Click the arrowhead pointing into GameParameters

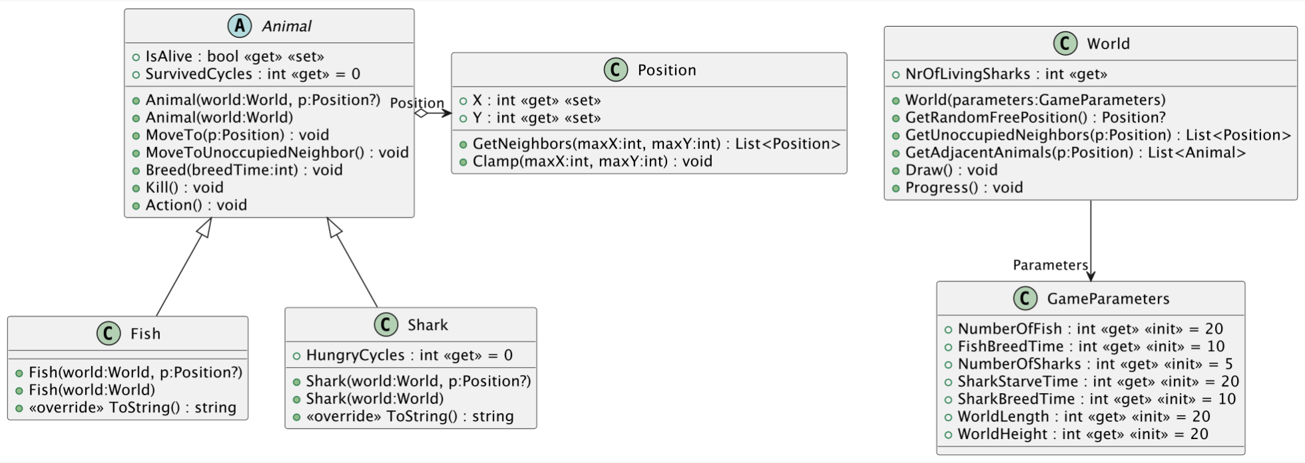pos(1091,275)
